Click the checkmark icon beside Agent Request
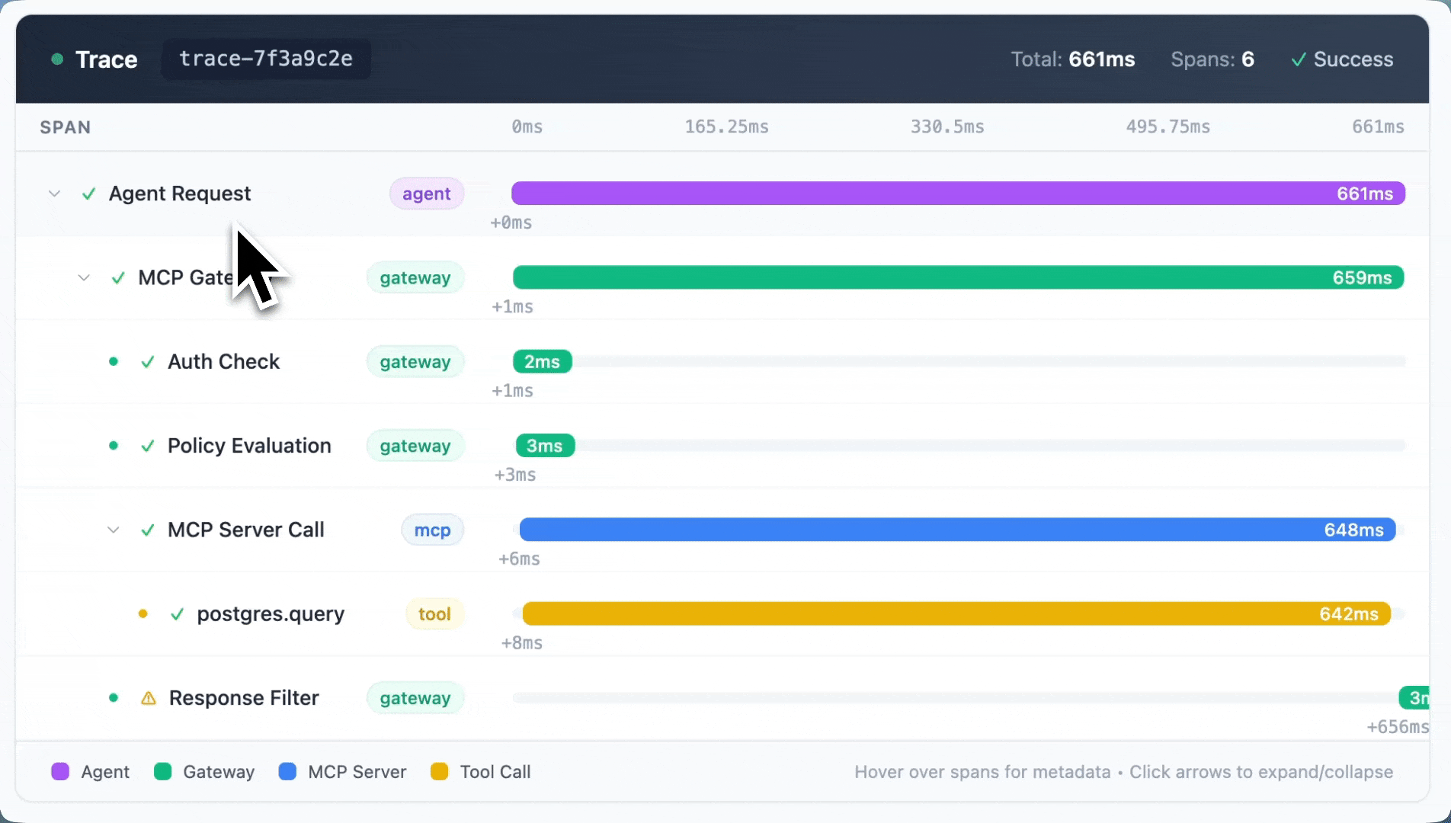 [89, 194]
